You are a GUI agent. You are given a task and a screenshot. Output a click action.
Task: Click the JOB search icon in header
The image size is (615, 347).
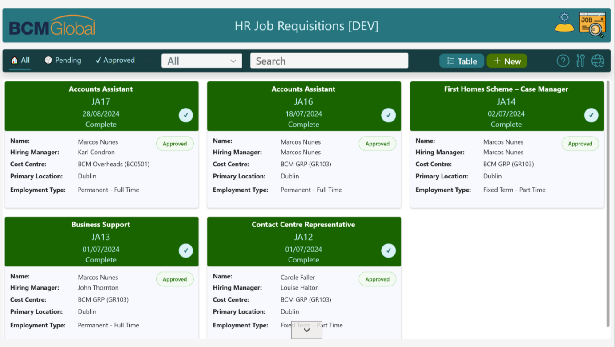(592, 24)
